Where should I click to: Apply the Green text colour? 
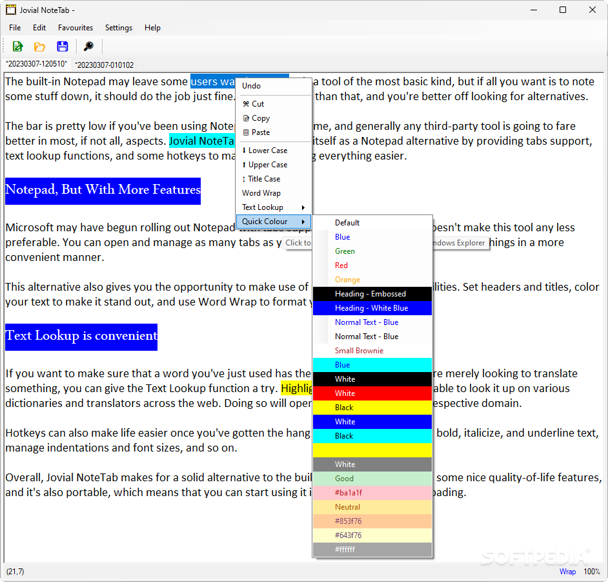[372, 251]
